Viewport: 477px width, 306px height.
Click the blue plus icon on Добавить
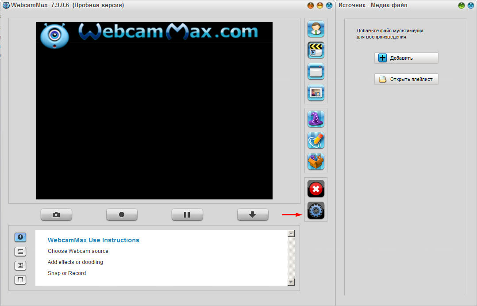click(x=382, y=58)
